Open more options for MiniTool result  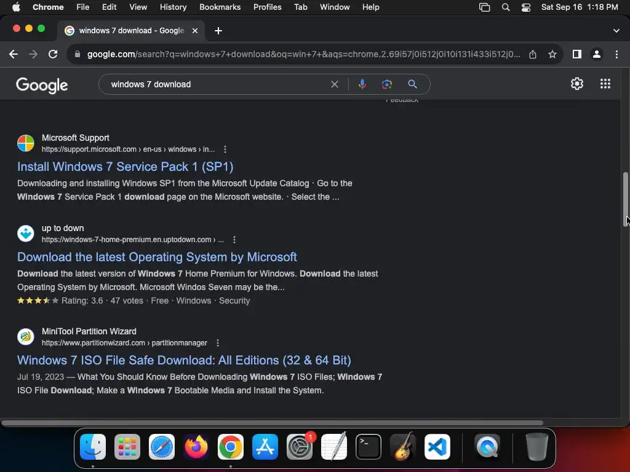(217, 343)
